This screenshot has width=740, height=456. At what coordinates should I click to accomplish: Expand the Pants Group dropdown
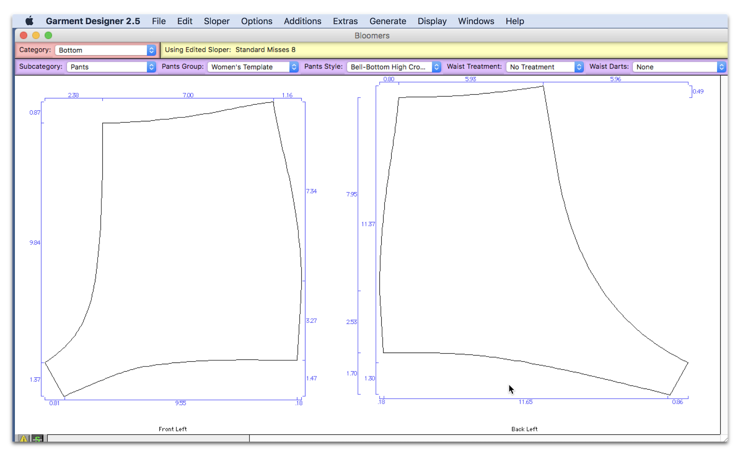[x=254, y=66]
